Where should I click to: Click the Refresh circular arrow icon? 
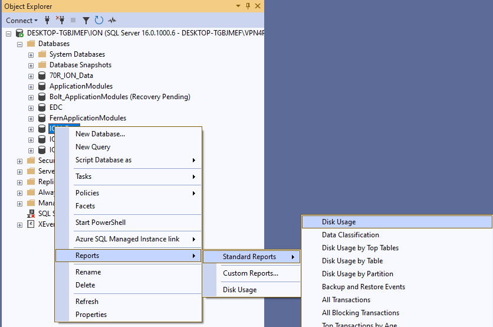click(x=98, y=20)
